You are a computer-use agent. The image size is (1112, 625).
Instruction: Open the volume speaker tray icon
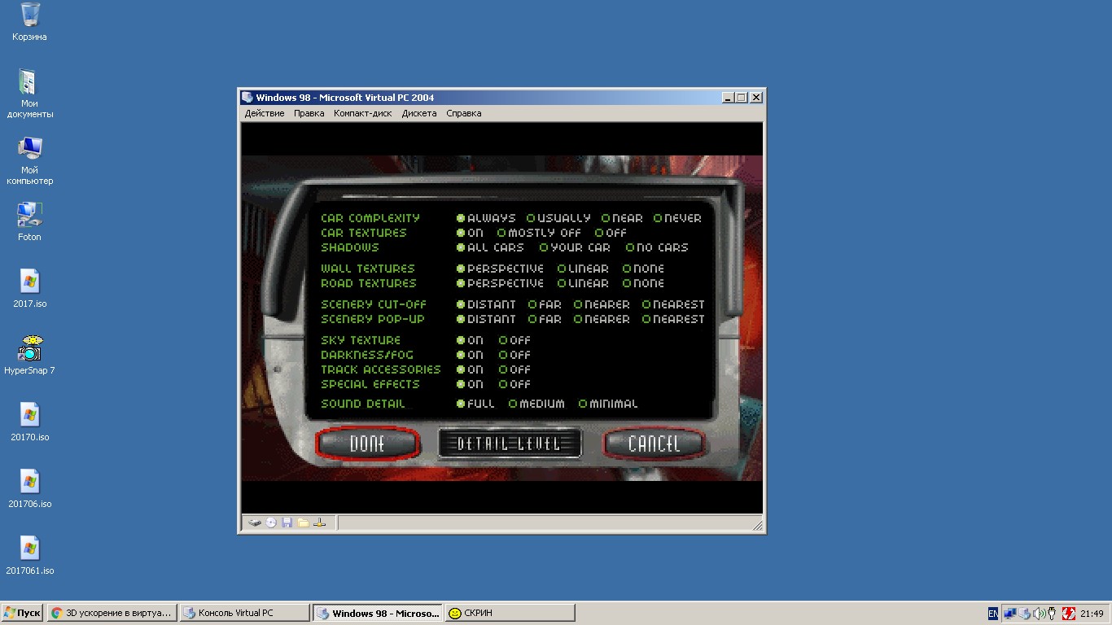1039,614
